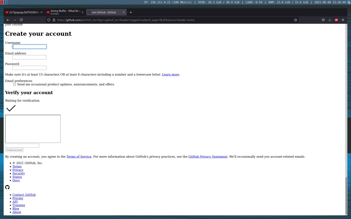351x219 pixels.
Task: Click the © 2021 GitHub, Inc. text
Action: click(28, 163)
